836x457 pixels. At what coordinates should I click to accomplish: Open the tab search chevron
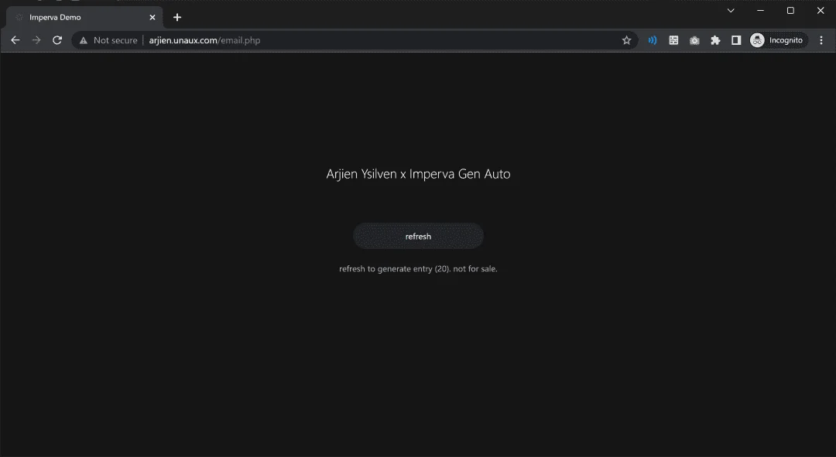[x=731, y=11]
